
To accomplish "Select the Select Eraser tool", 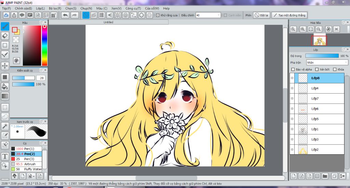I will pyautogui.click(x=5, y=145).
